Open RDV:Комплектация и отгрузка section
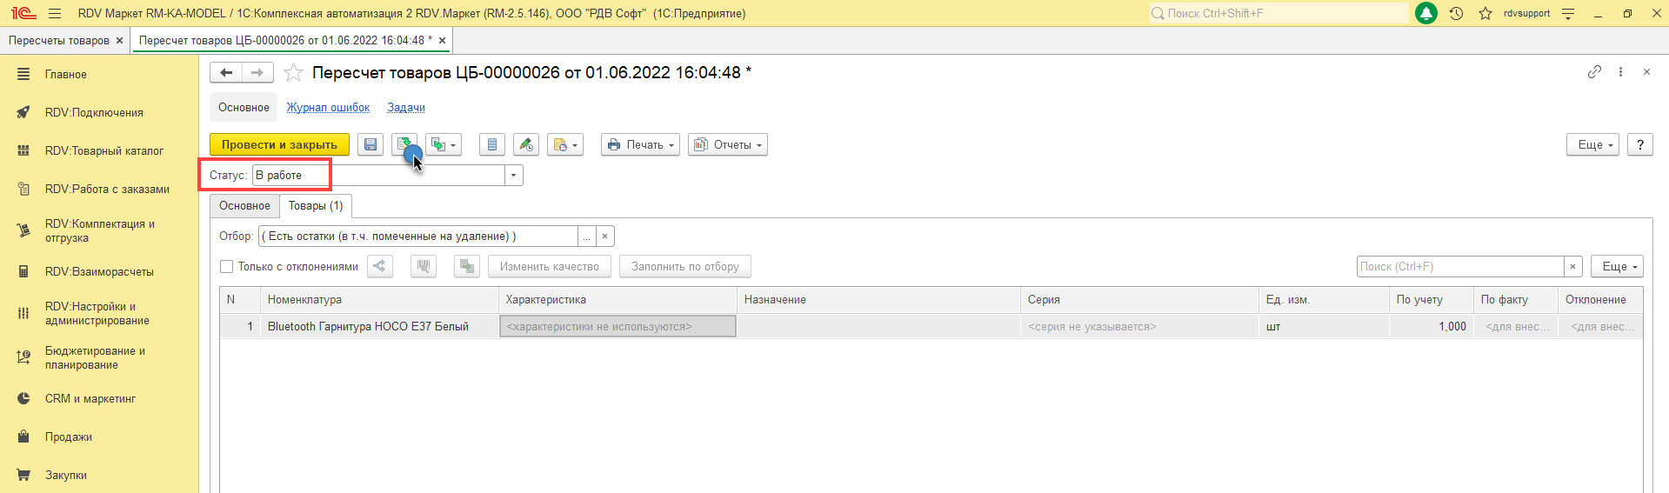Viewport: 1669px width, 493px height. 100,231
